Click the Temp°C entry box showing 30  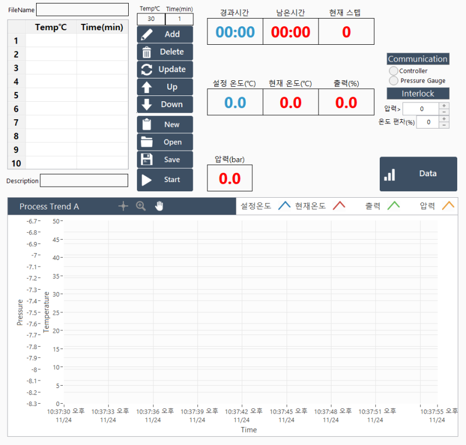151,19
